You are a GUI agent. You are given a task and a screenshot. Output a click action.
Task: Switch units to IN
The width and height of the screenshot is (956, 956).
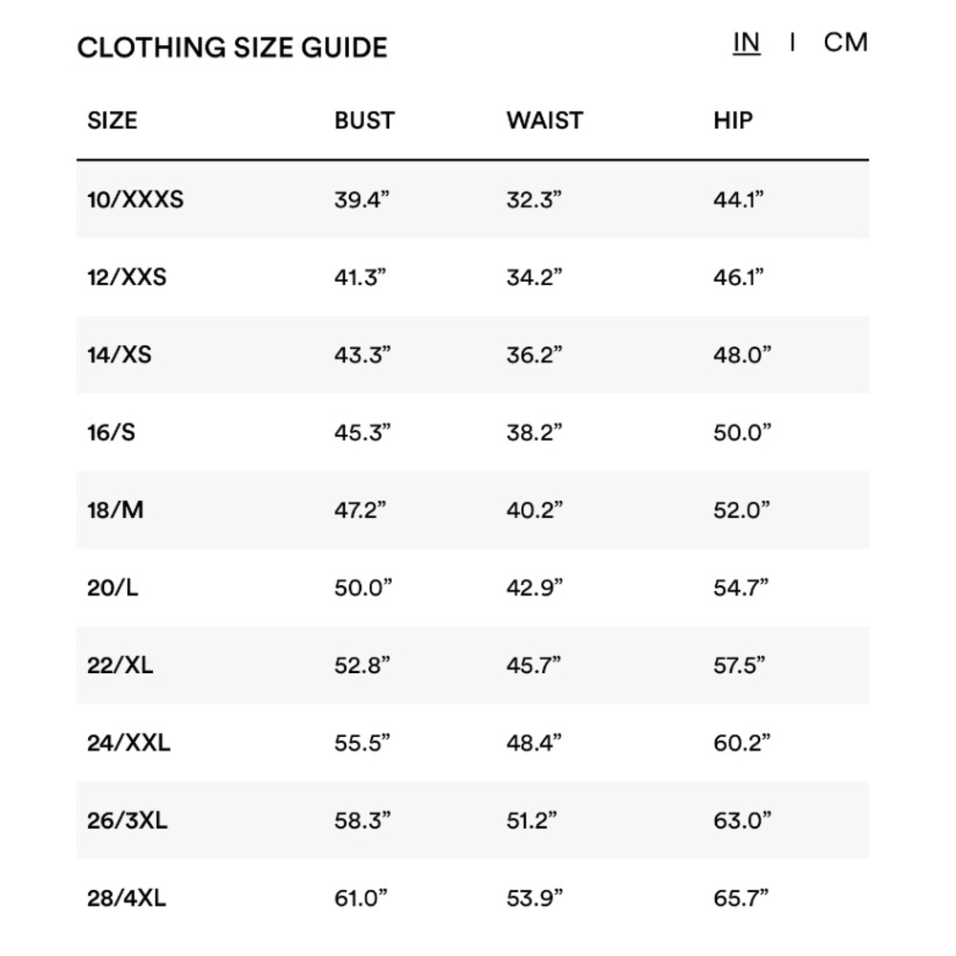747,43
